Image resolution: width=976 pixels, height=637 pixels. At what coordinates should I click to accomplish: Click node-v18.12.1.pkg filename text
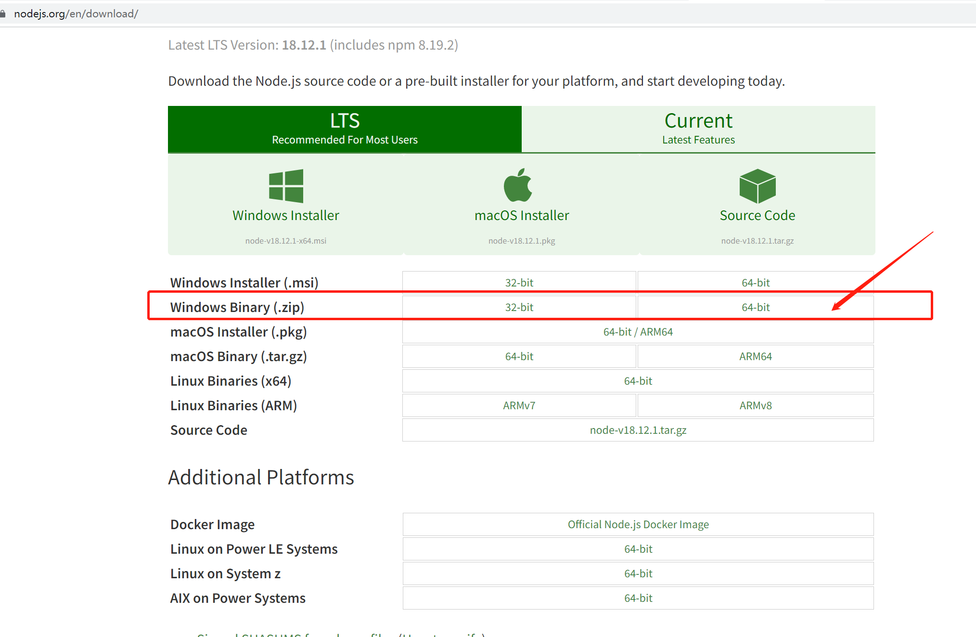(522, 241)
